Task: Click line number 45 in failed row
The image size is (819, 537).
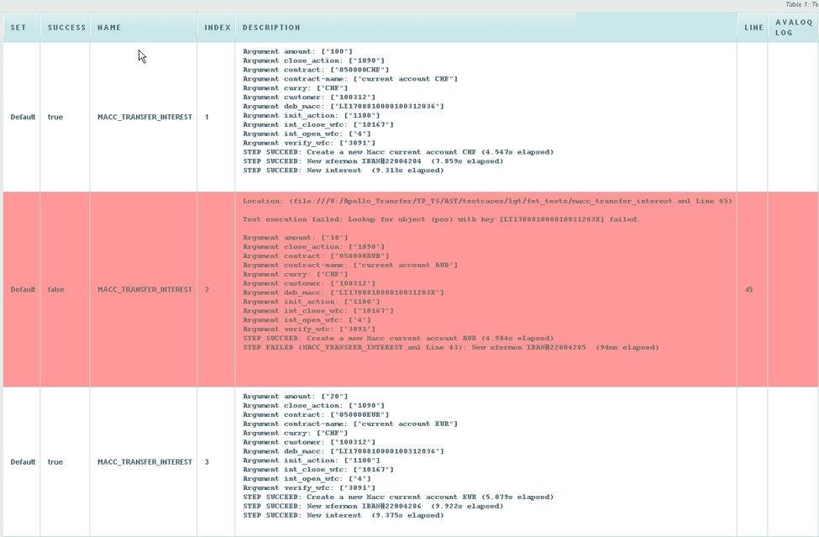Action: click(x=749, y=289)
